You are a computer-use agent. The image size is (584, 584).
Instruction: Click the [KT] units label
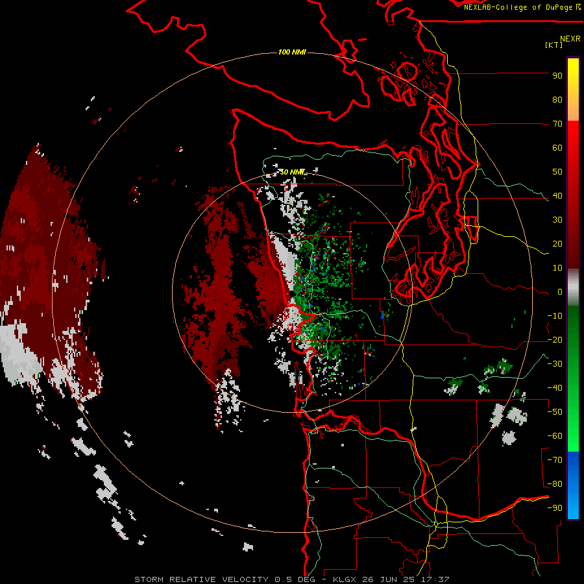point(554,45)
